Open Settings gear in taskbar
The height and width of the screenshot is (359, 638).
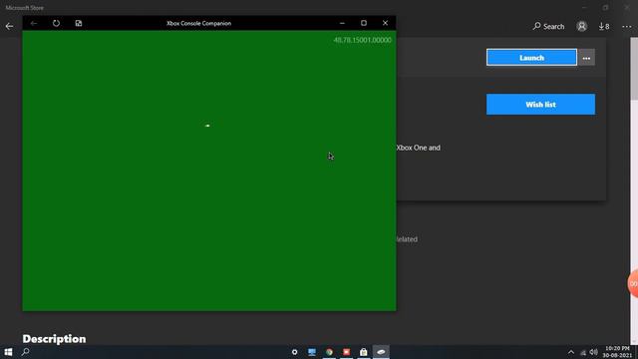pyautogui.click(x=295, y=352)
